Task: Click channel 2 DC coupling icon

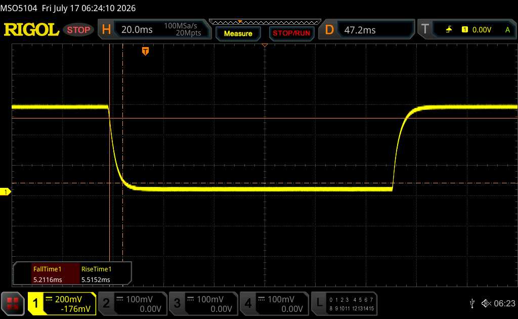Action: point(120,299)
